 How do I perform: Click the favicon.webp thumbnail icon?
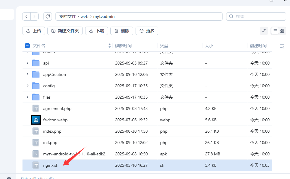pyautogui.click(x=36, y=120)
